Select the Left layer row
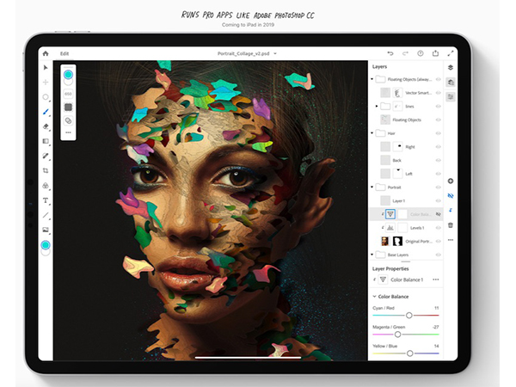 [406, 174]
